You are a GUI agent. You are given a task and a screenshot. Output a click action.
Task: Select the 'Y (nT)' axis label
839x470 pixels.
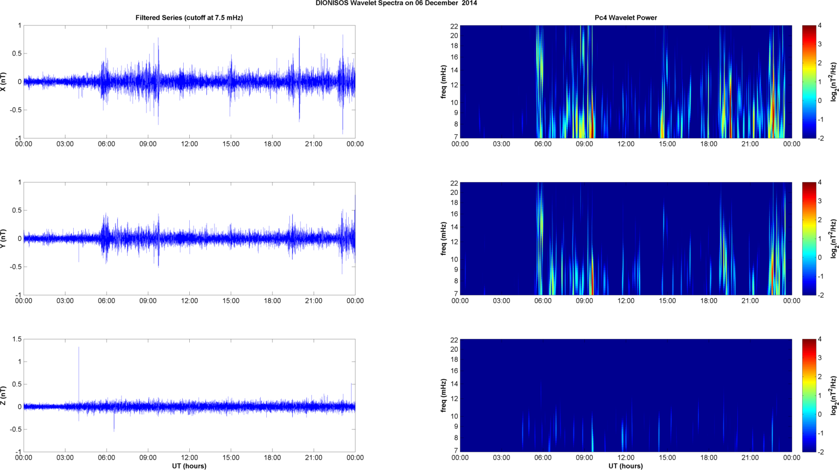[4, 238]
